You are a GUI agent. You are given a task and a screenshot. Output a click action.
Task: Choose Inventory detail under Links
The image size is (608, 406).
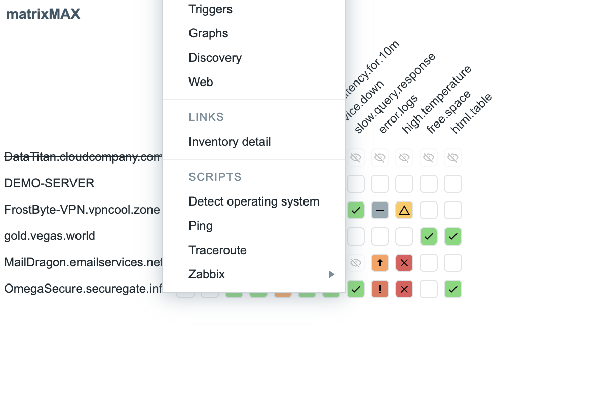click(x=230, y=142)
